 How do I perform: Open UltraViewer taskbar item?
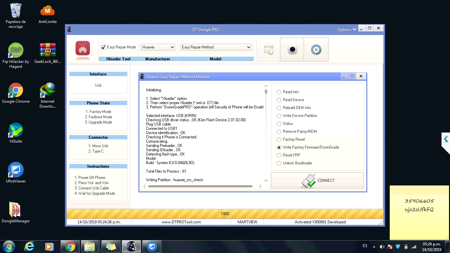coord(152,246)
